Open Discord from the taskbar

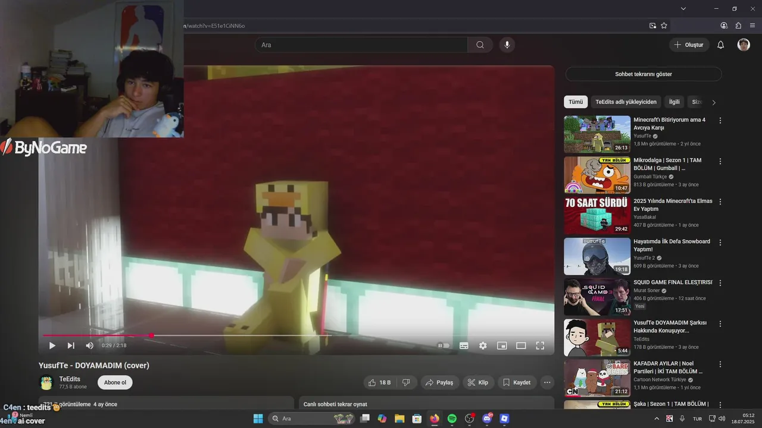(x=487, y=418)
